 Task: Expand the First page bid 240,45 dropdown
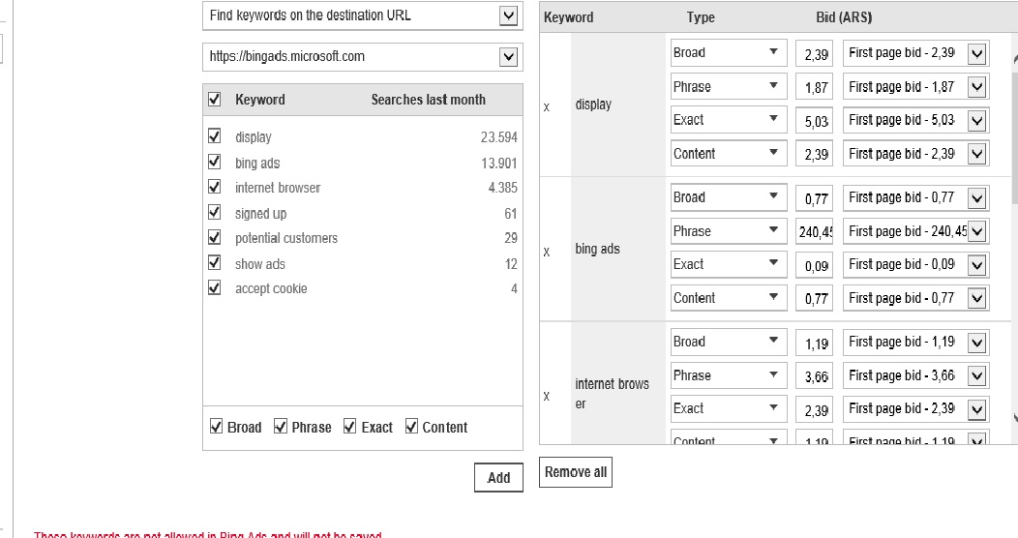coord(976,232)
